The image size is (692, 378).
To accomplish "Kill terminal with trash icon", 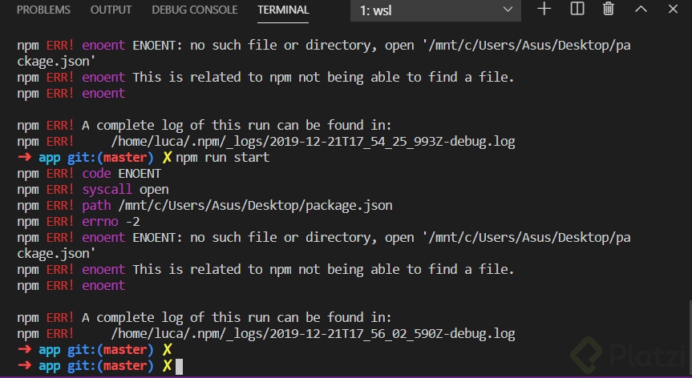I will click(609, 10).
